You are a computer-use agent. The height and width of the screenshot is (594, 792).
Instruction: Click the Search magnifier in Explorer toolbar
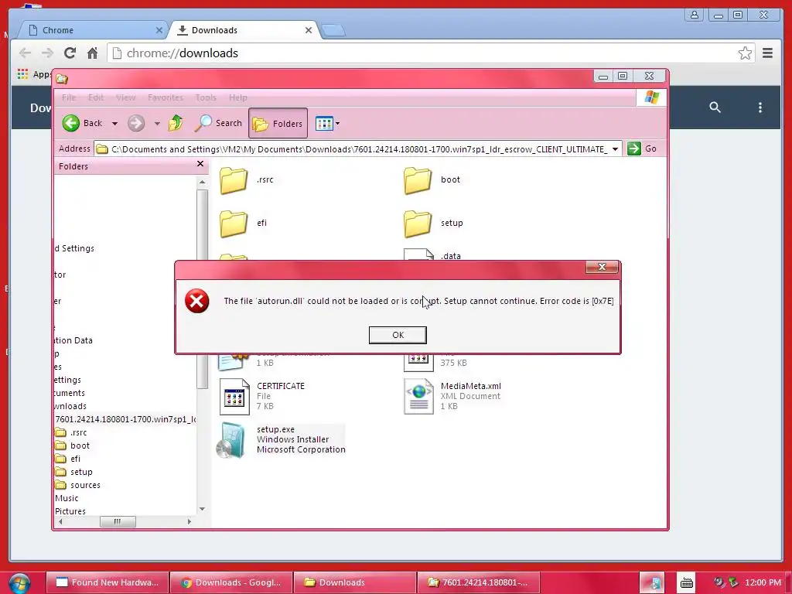click(x=203, y=123)
